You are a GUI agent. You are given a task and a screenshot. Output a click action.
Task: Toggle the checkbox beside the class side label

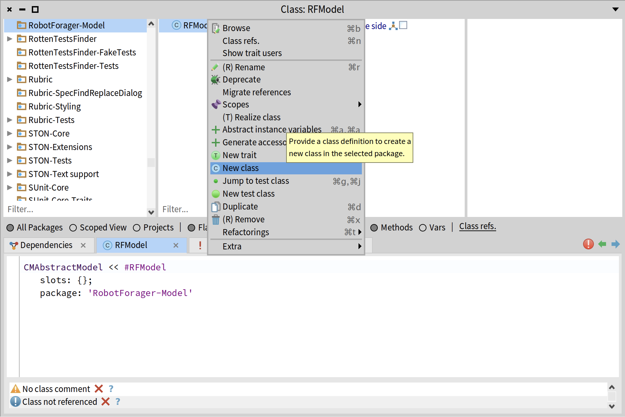(403, 25)
